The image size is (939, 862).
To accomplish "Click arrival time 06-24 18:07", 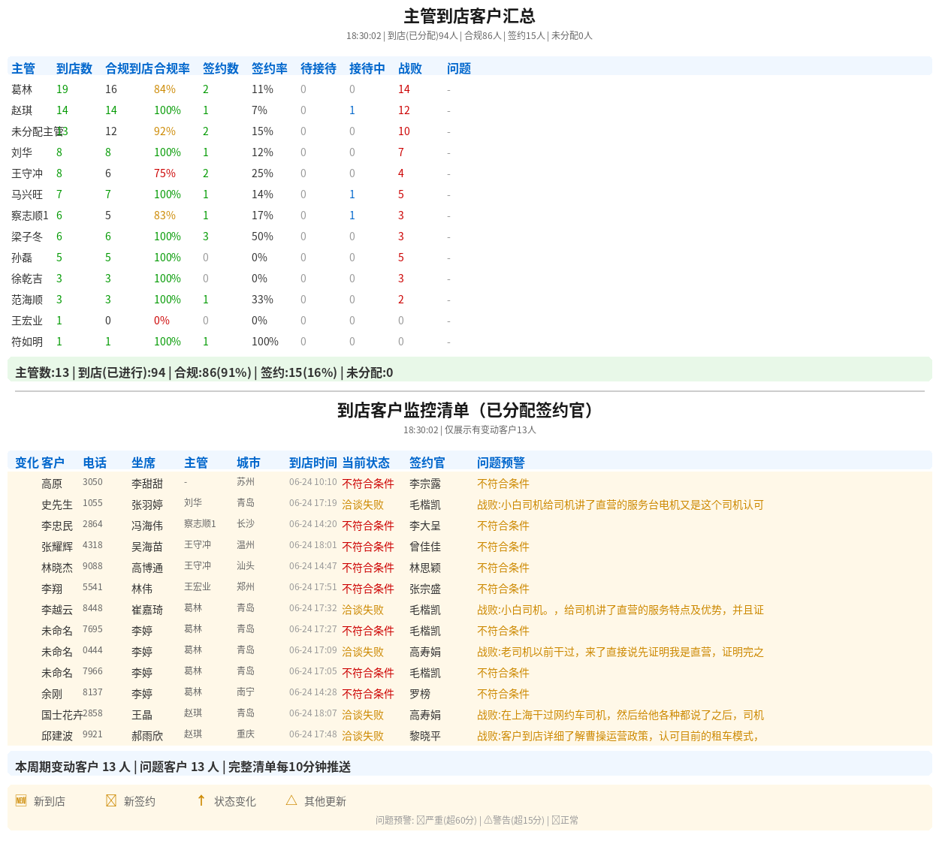I will coord(313,713).
